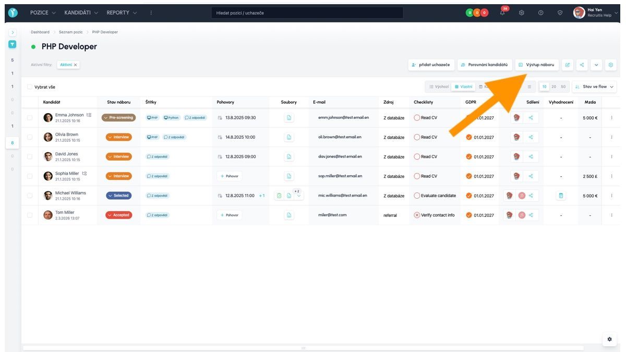Viewport: 626px width, 352px height.
Task: Click tree icon next to Emma Johnson's name
Action: point(89,115)
